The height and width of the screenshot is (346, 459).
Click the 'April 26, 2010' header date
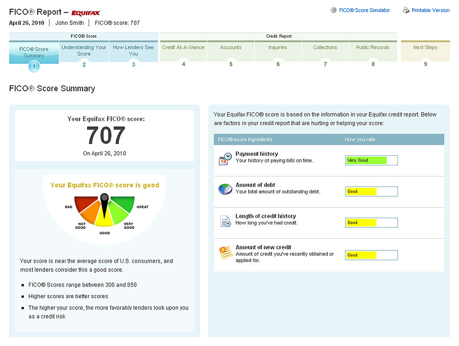[27, 23]
